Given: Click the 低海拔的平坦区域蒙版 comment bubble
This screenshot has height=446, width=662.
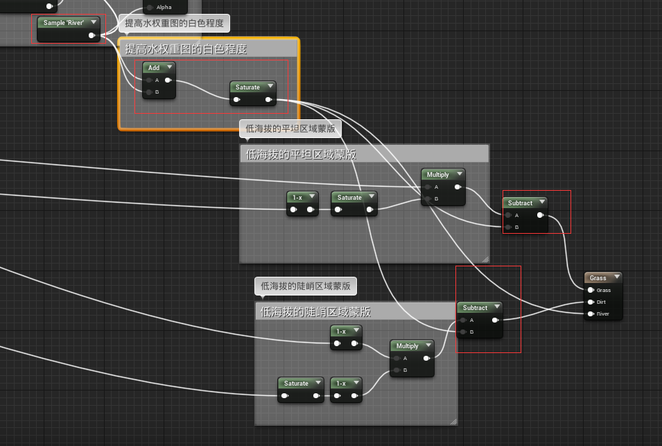Looking at the screenshot, I should 290,129.
